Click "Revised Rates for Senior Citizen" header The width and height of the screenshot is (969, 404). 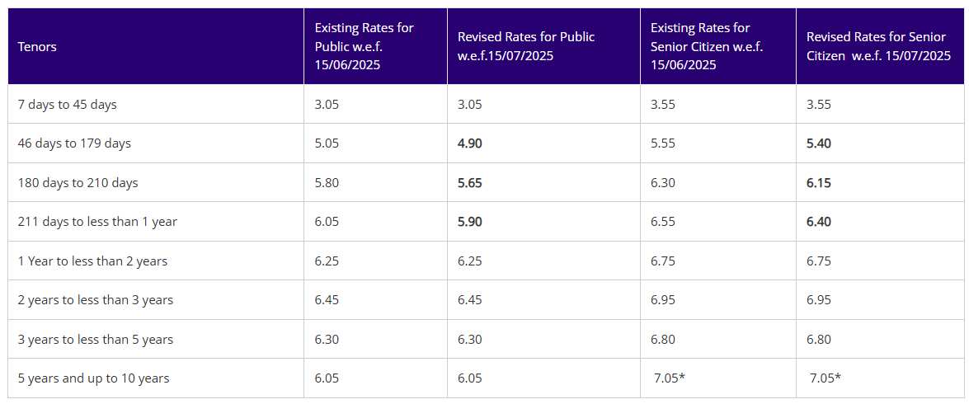click(878, 46)
